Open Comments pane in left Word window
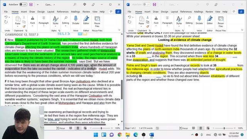The width and height of the screenshot is (247, 139). 111,12
